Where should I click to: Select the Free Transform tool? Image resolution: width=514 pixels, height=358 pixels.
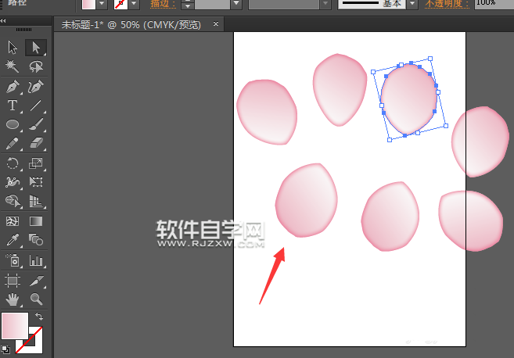coord(36,182)
